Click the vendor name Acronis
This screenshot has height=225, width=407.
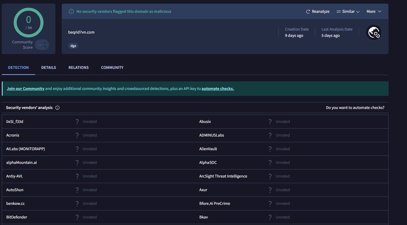(13, 135)
